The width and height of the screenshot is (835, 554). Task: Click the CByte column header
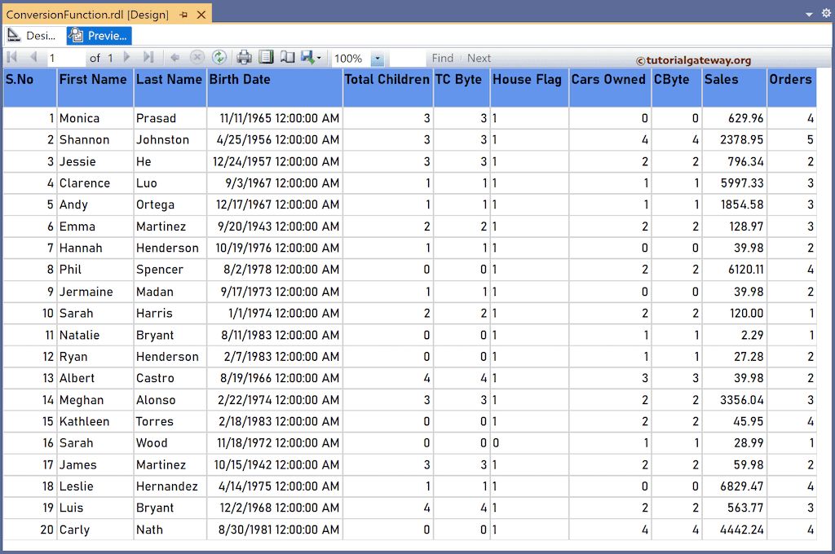click(x=676, y=87)
